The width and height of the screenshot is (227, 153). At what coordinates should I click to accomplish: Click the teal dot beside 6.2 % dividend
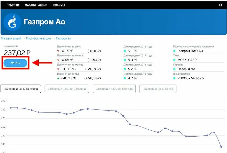125,69
